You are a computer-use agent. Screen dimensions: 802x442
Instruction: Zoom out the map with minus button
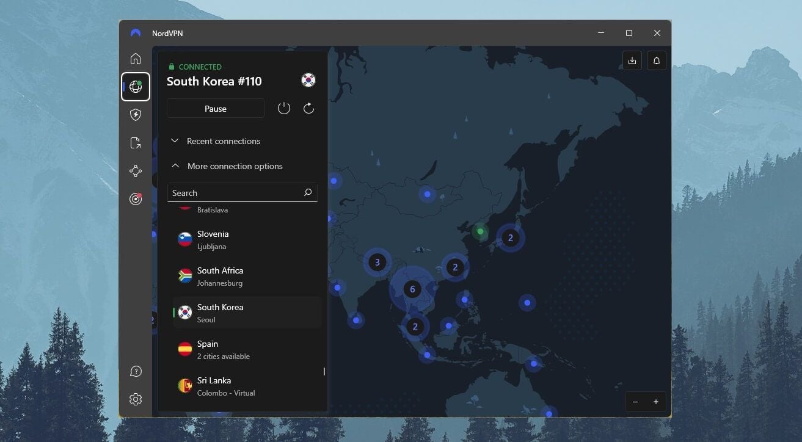[x=635, y=402]
